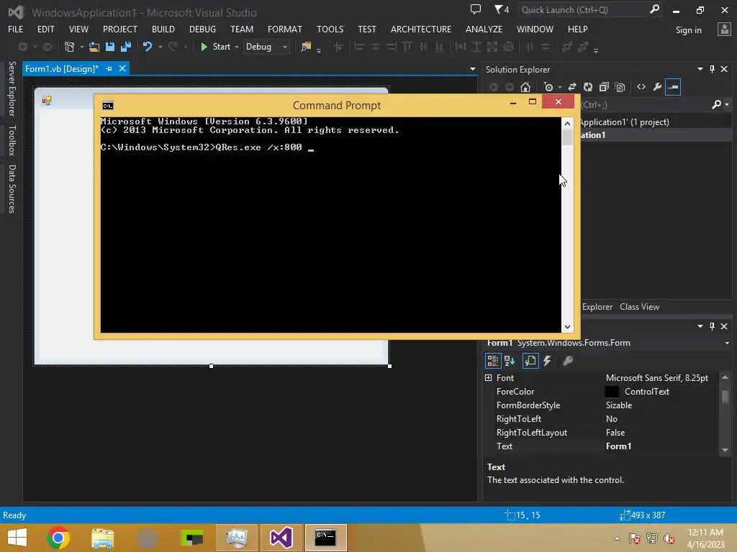This screenshot has height=552, width=737.
Task: Open the PROJECT menu
Action: 120,29
